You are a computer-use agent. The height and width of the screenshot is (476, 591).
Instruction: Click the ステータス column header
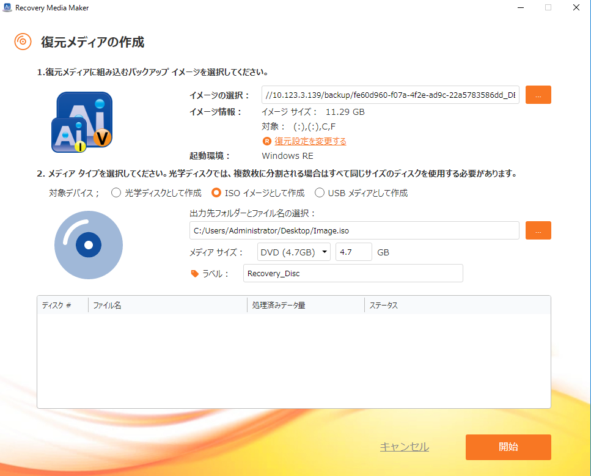458,306
